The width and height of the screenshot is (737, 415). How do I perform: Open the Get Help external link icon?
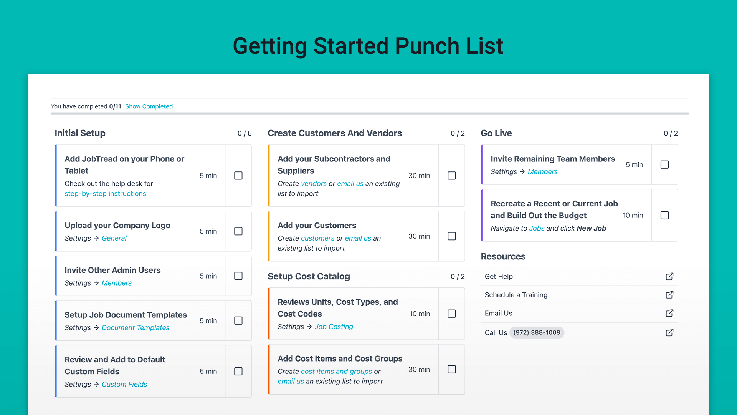click(x=669, y=276)
